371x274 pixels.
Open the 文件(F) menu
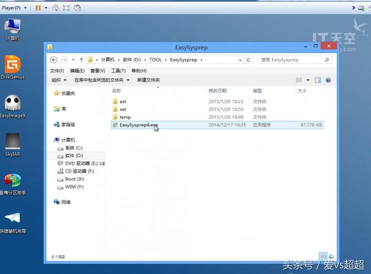click(57, 71)
